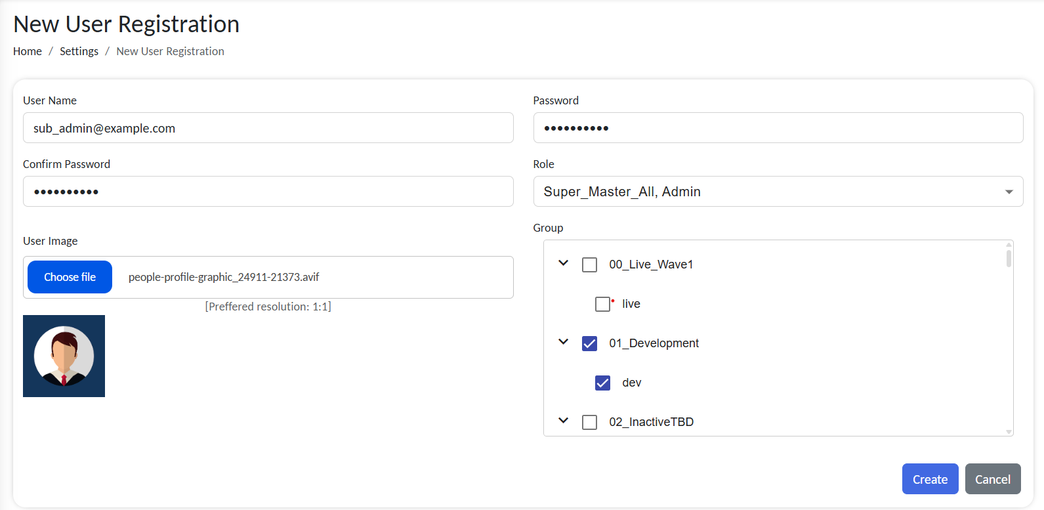Click the Create button
This screenshot has height=510, width=1044.
tap(929, 479)
